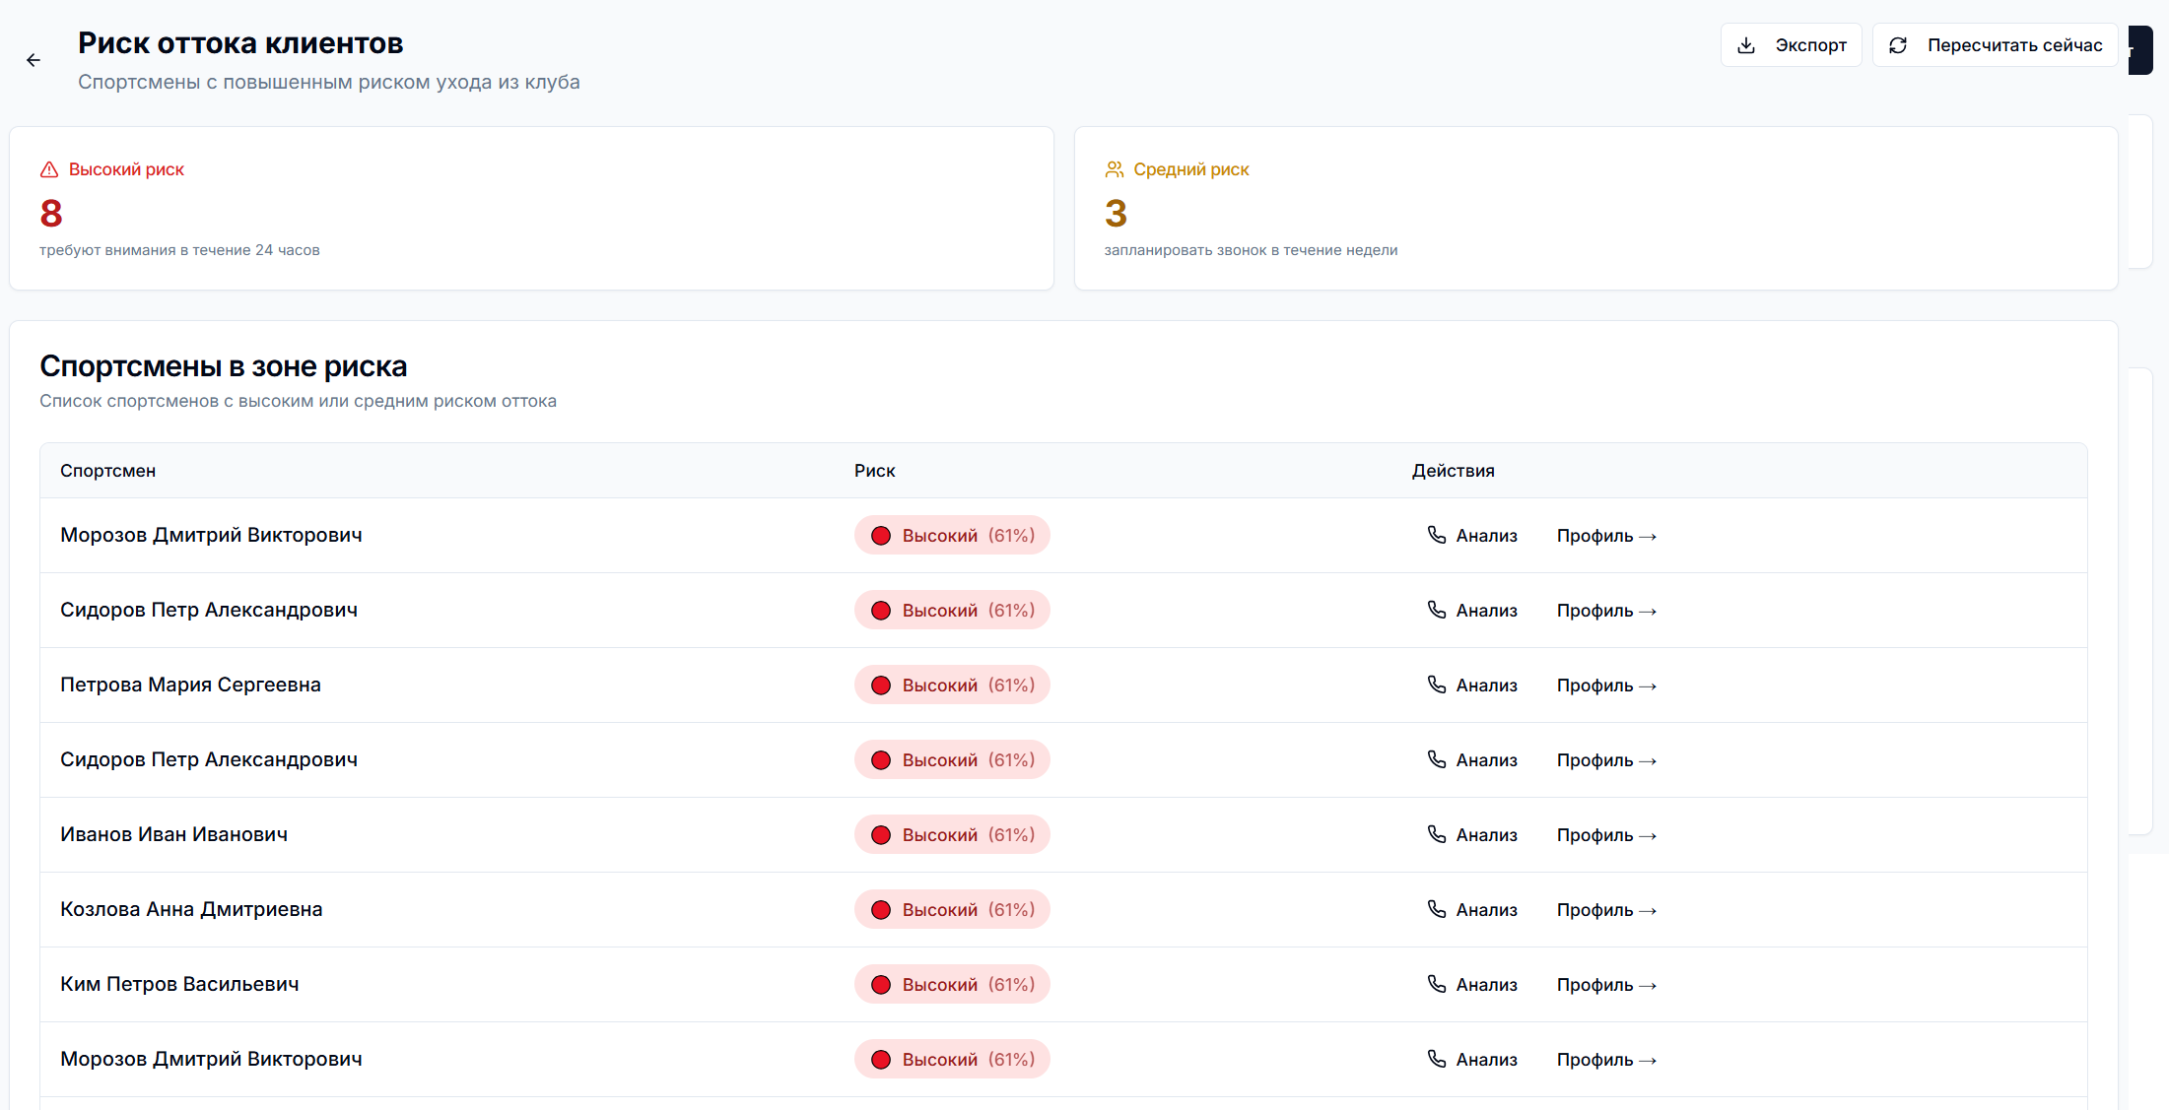Image resolution: width=2169 pixels, height=1110 pixels.
Task: Click the phone icon in Козлова Анна's row
Action: (1437, 909)
